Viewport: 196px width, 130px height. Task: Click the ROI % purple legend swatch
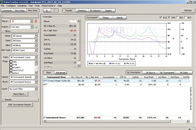pos(110,64)
